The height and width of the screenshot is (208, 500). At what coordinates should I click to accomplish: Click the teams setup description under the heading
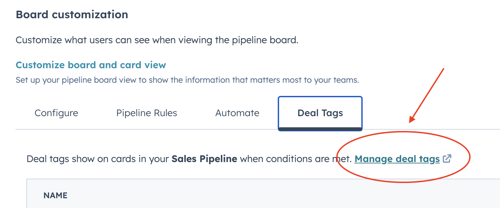tap(187, 80)
